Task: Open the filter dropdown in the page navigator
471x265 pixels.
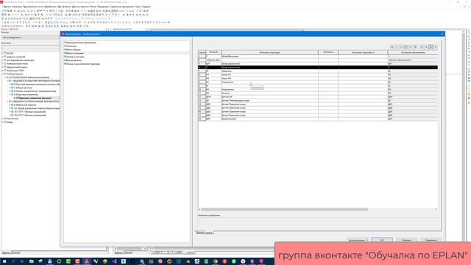Action: click(x=30, y=38)
